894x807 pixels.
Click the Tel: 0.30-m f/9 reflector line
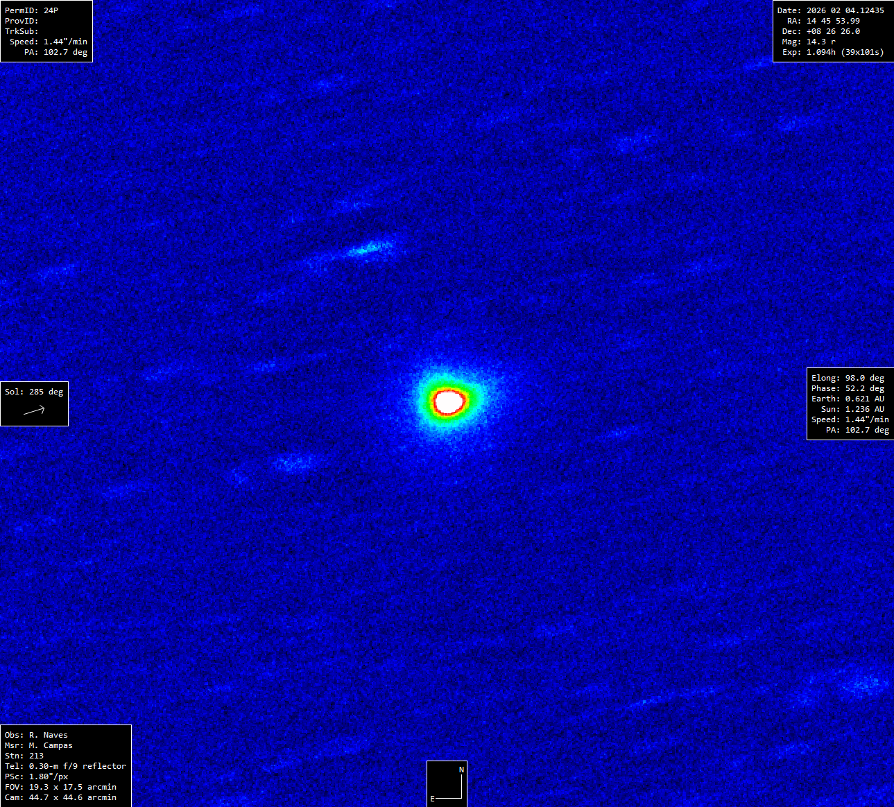[x=65, y=766]
